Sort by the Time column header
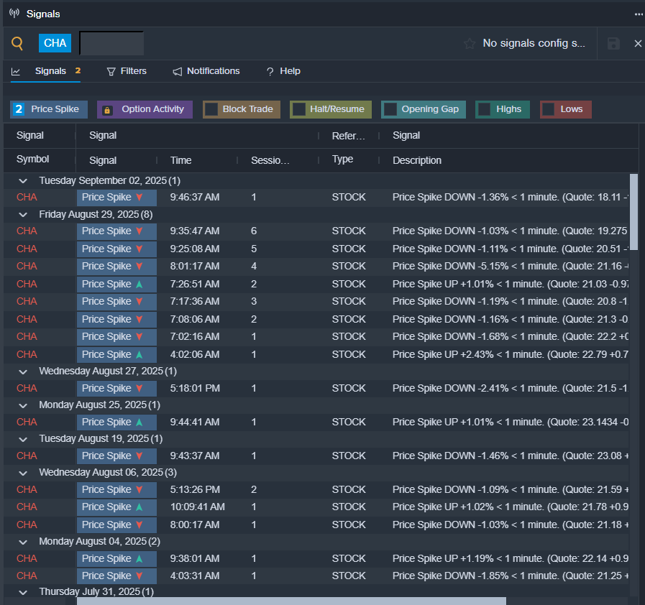 (181, 160)
